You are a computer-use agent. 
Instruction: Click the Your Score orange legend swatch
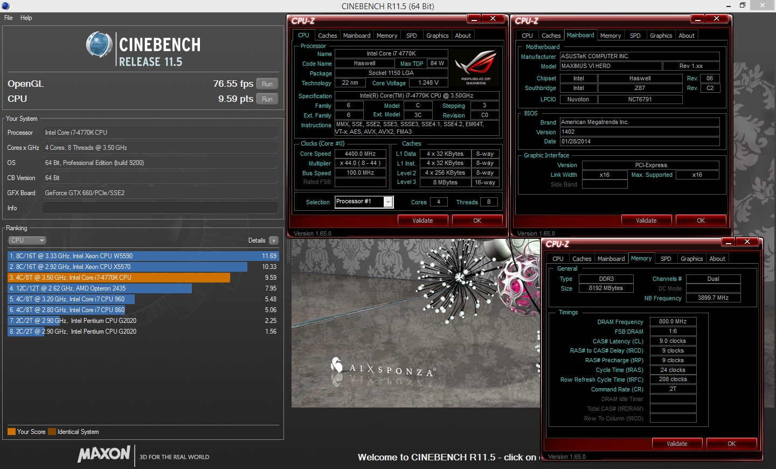(x=11, y=432)
